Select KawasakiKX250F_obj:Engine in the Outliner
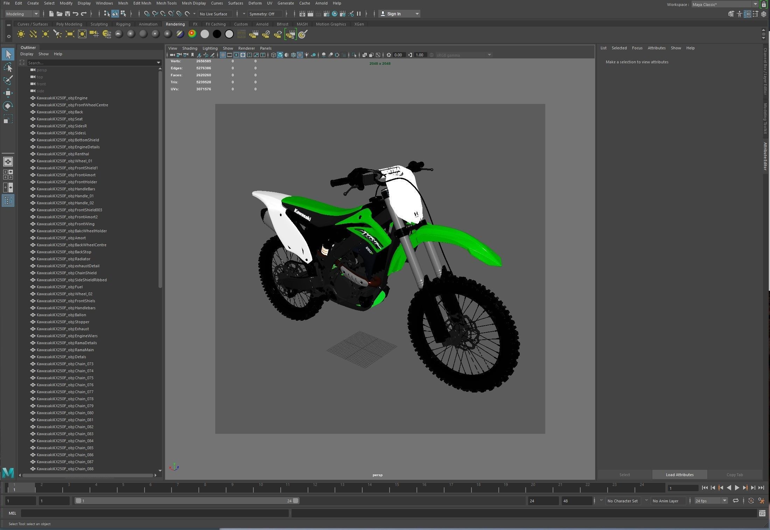The height and width of the screenshot is (530, 770). 62,98
